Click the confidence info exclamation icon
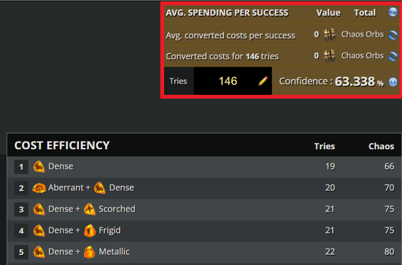The height and width of the screenshot is (265, 402). [393, 82]
